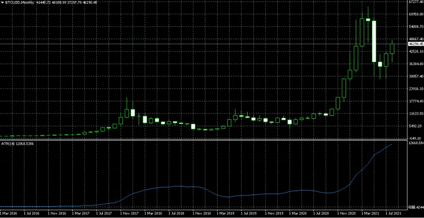Select the 54808.70 price axis label
This screenshot has width=424, height=218.
(x=416, y=26)
